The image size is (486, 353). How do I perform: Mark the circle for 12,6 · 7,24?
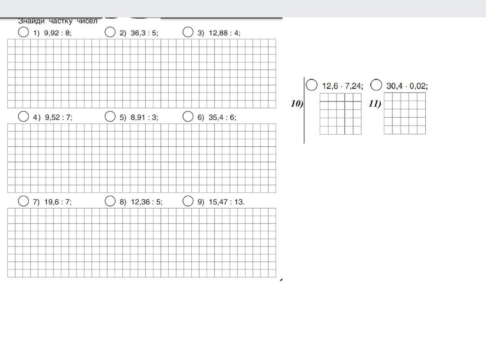[x=311, y=84]
